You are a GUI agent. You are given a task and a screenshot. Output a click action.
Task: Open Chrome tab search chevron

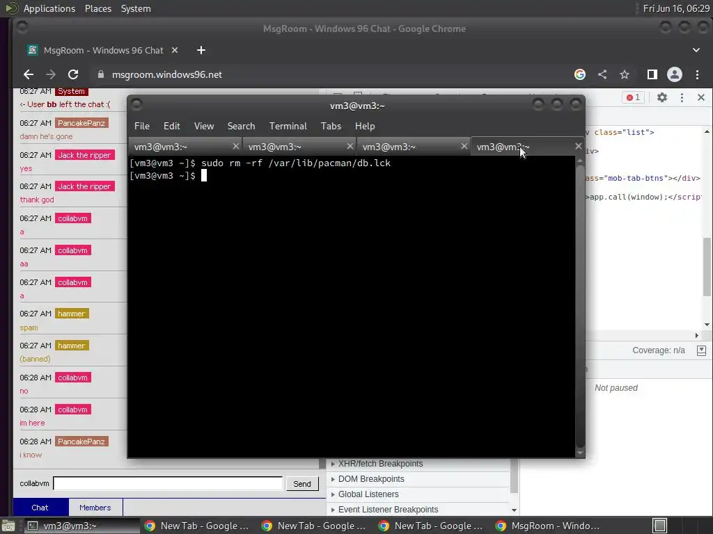coord(696,50)
